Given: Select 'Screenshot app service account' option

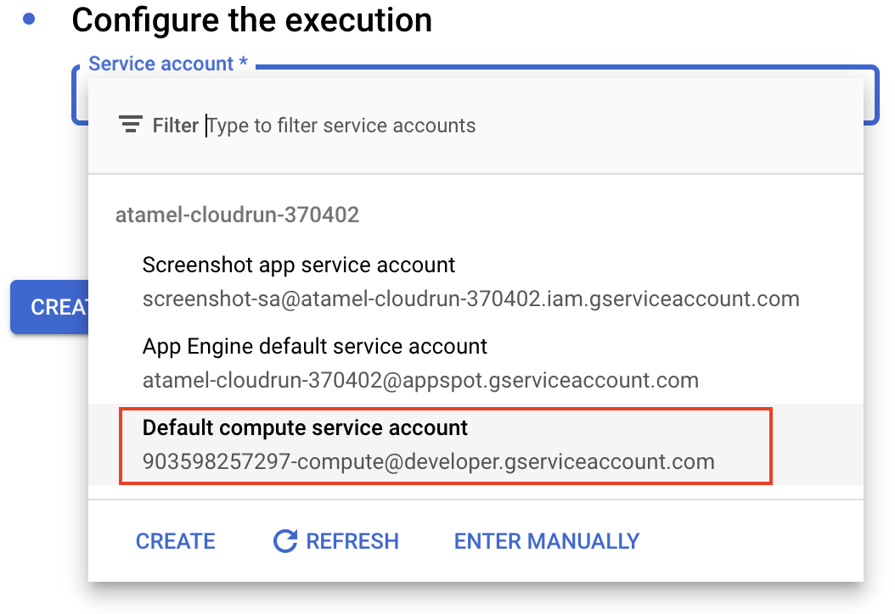Looking at the screenshot, I should pos(299,265).
